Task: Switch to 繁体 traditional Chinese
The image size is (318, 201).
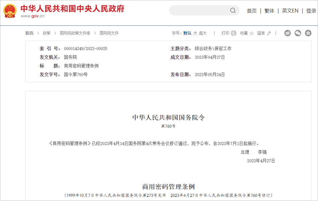Action: 269,11
